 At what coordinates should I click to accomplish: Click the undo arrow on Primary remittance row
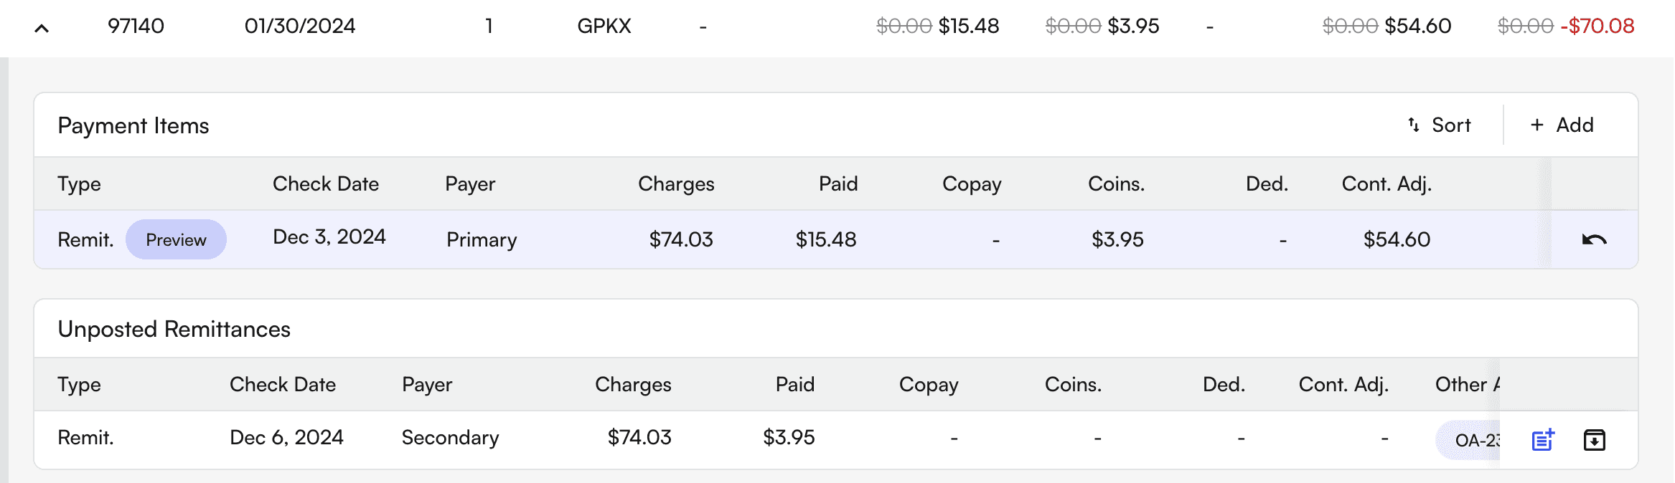pos(1594,240)
